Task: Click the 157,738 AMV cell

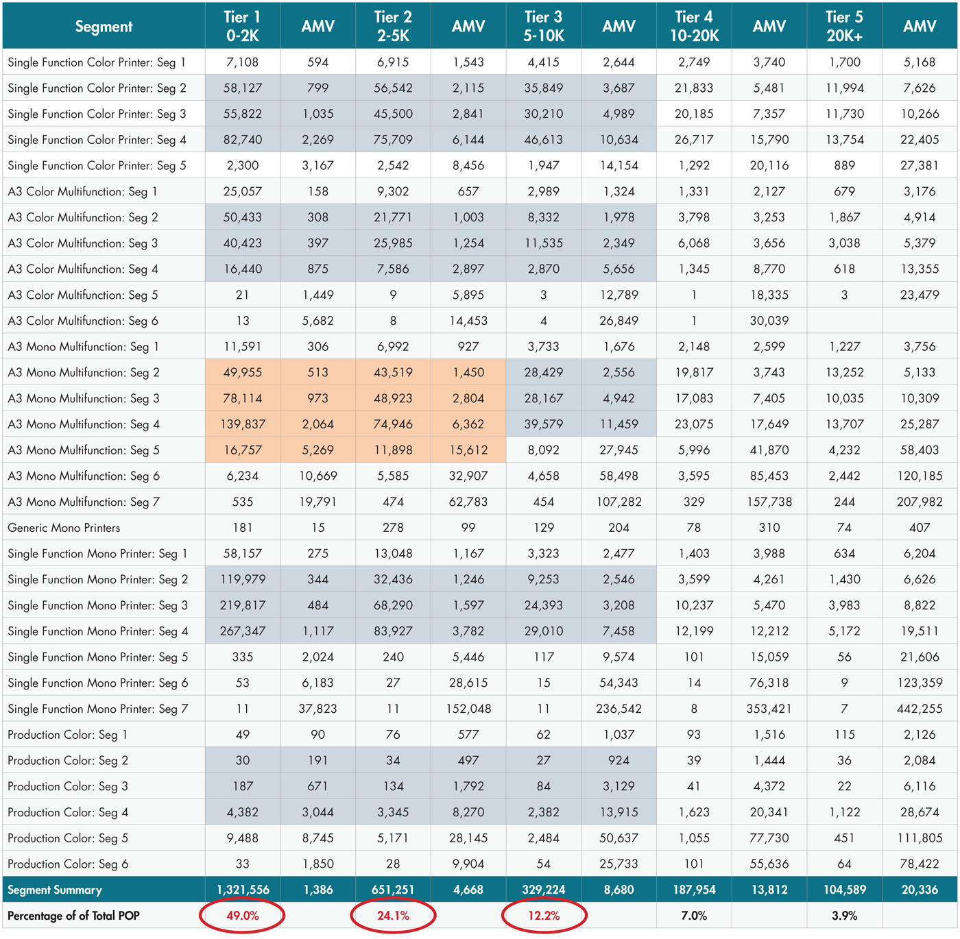Action: click(x=769, y=502)
